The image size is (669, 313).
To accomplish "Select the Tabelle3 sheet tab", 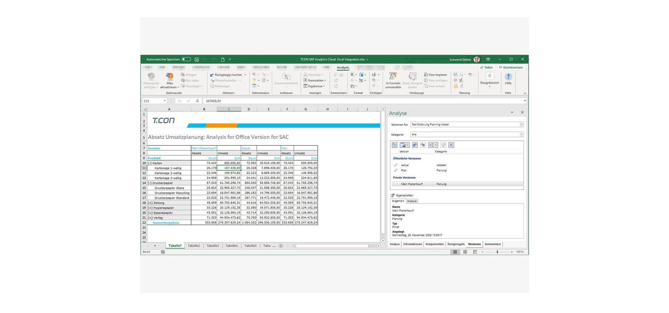I will pyautogui.click(x=213, y=246).
